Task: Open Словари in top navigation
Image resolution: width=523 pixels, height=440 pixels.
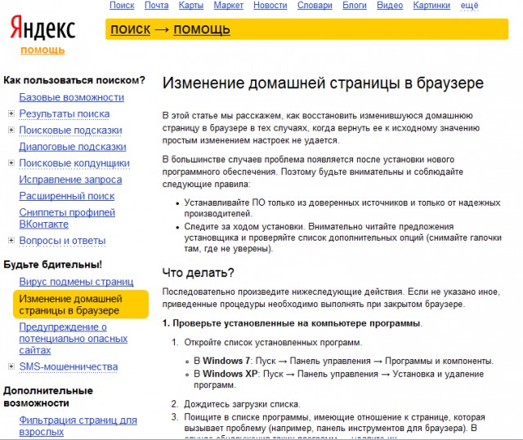Action: click(x=315, y=6)
